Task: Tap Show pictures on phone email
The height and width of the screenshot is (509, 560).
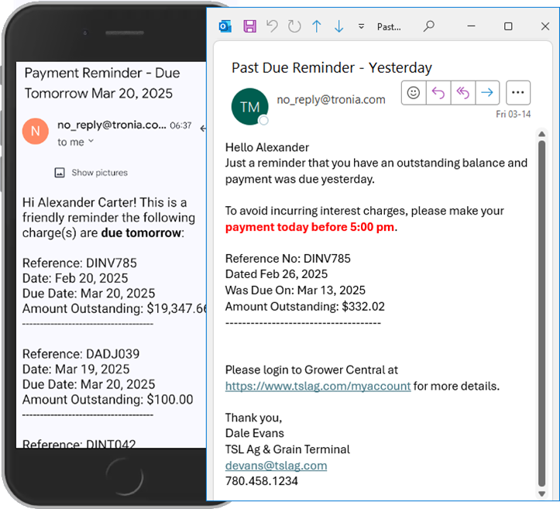Action: click(99, 173)
